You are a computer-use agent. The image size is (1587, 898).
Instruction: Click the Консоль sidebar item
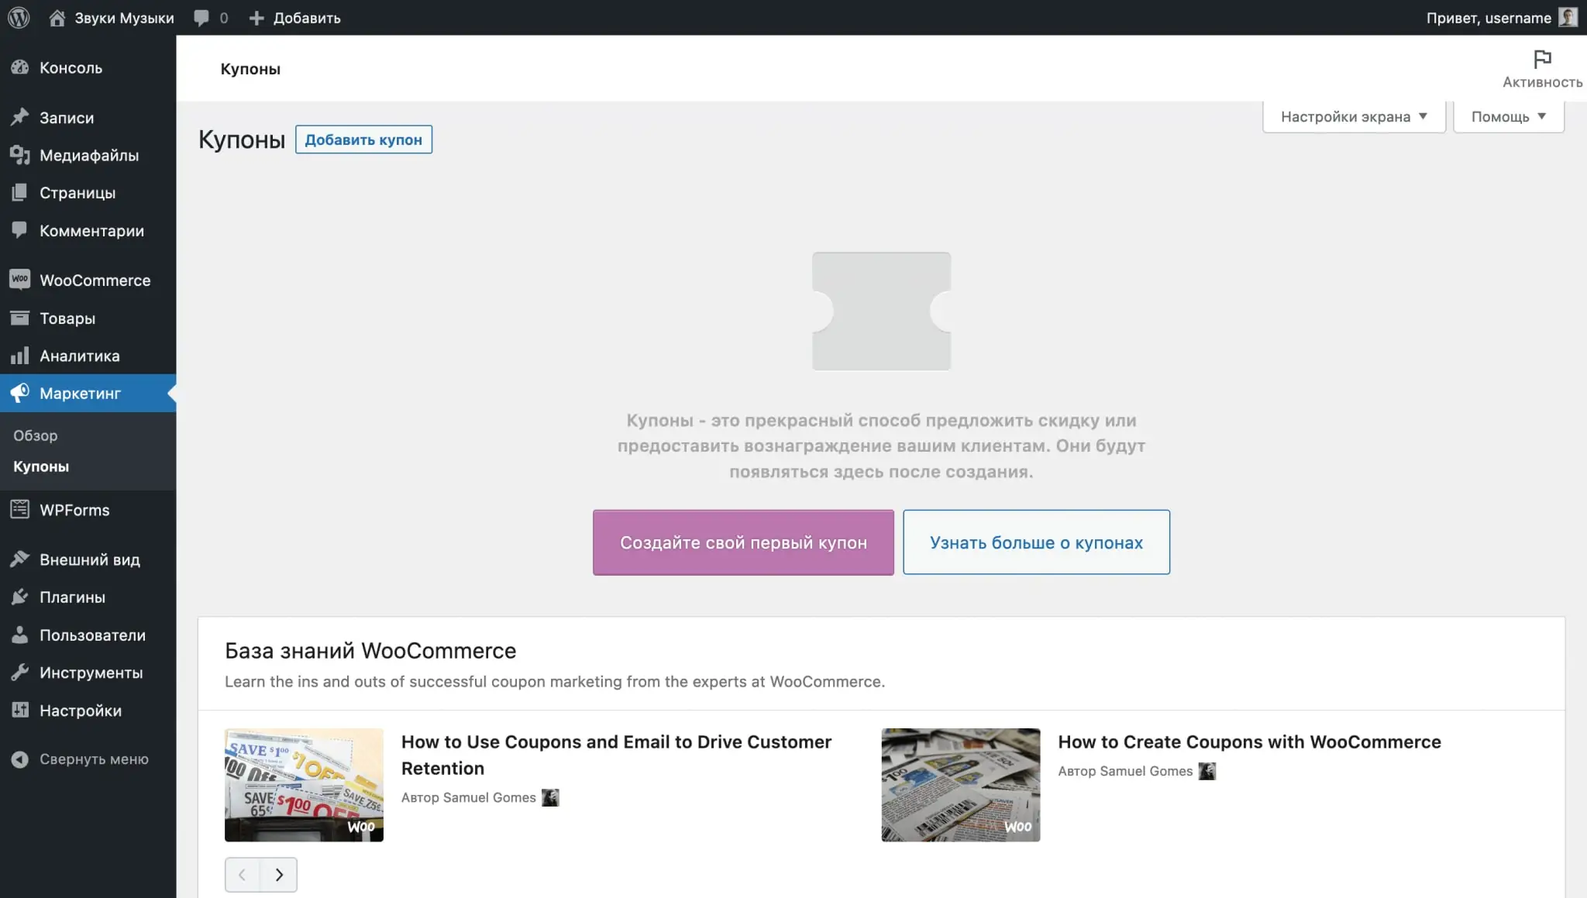coord(71,67)
